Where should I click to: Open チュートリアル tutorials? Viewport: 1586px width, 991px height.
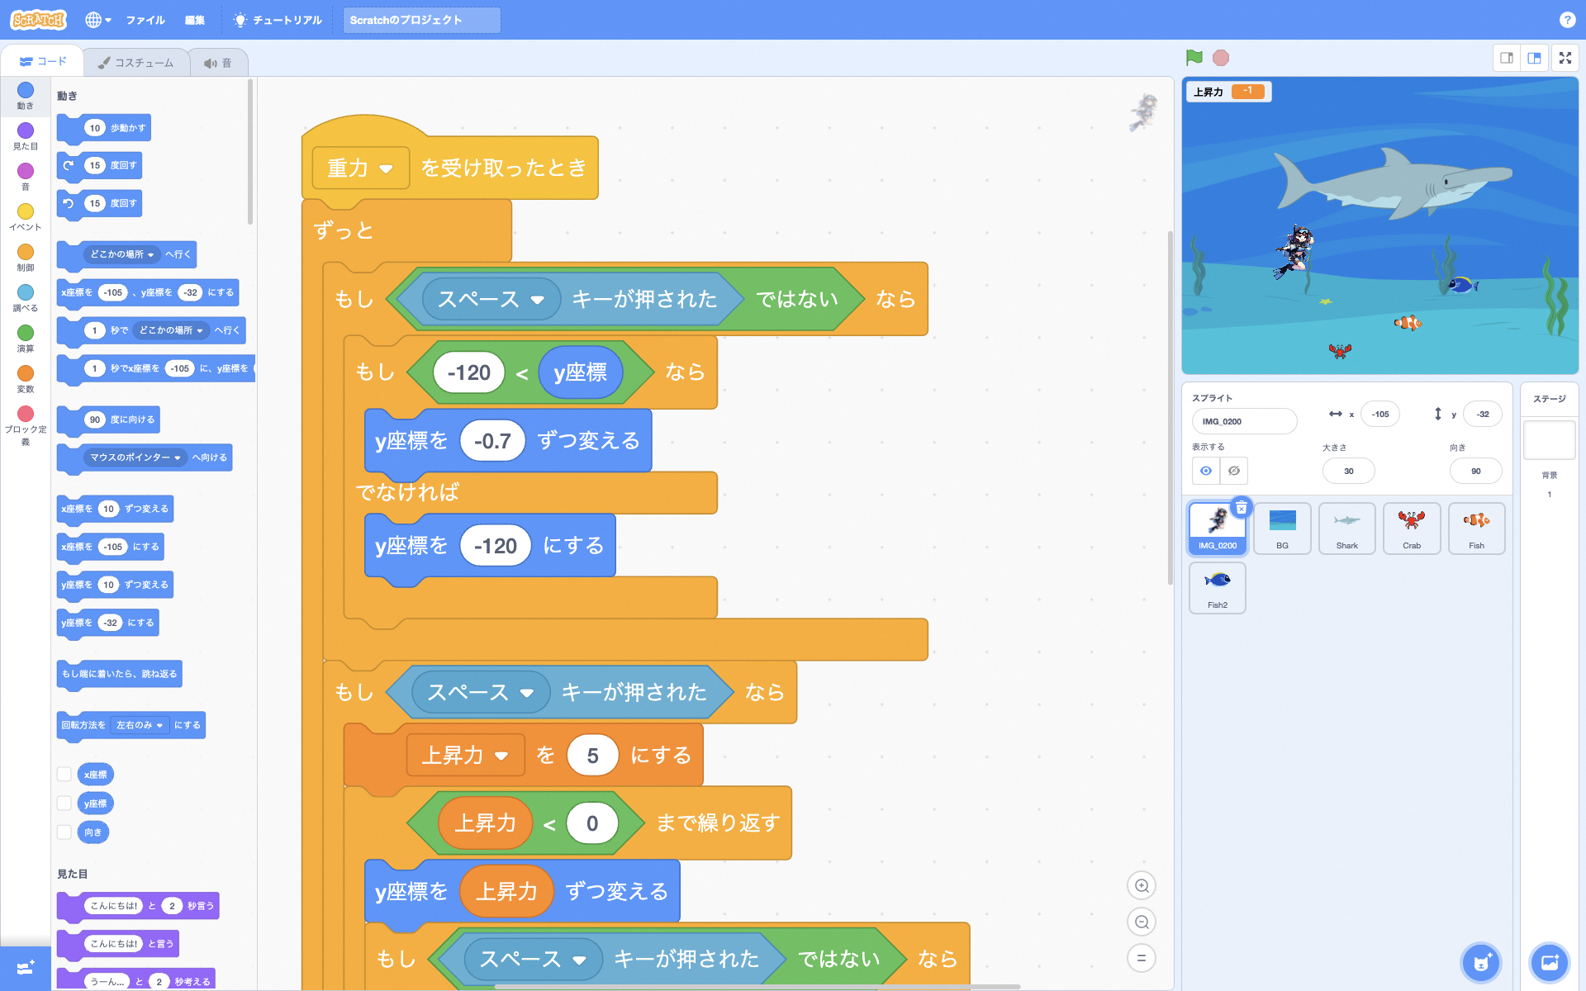[x=278, y=20]
